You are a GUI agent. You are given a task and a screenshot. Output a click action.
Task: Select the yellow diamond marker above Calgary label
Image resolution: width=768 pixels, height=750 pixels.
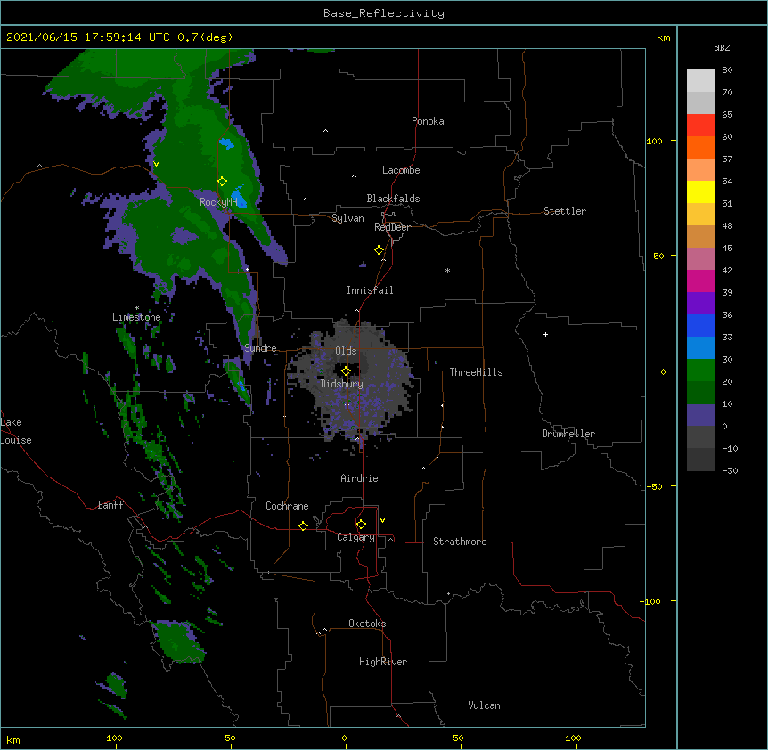pos(361,525)
